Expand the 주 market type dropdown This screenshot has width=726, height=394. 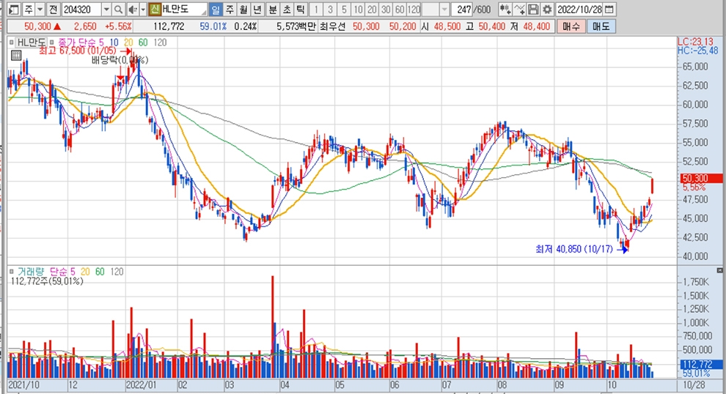click(37, 10)
